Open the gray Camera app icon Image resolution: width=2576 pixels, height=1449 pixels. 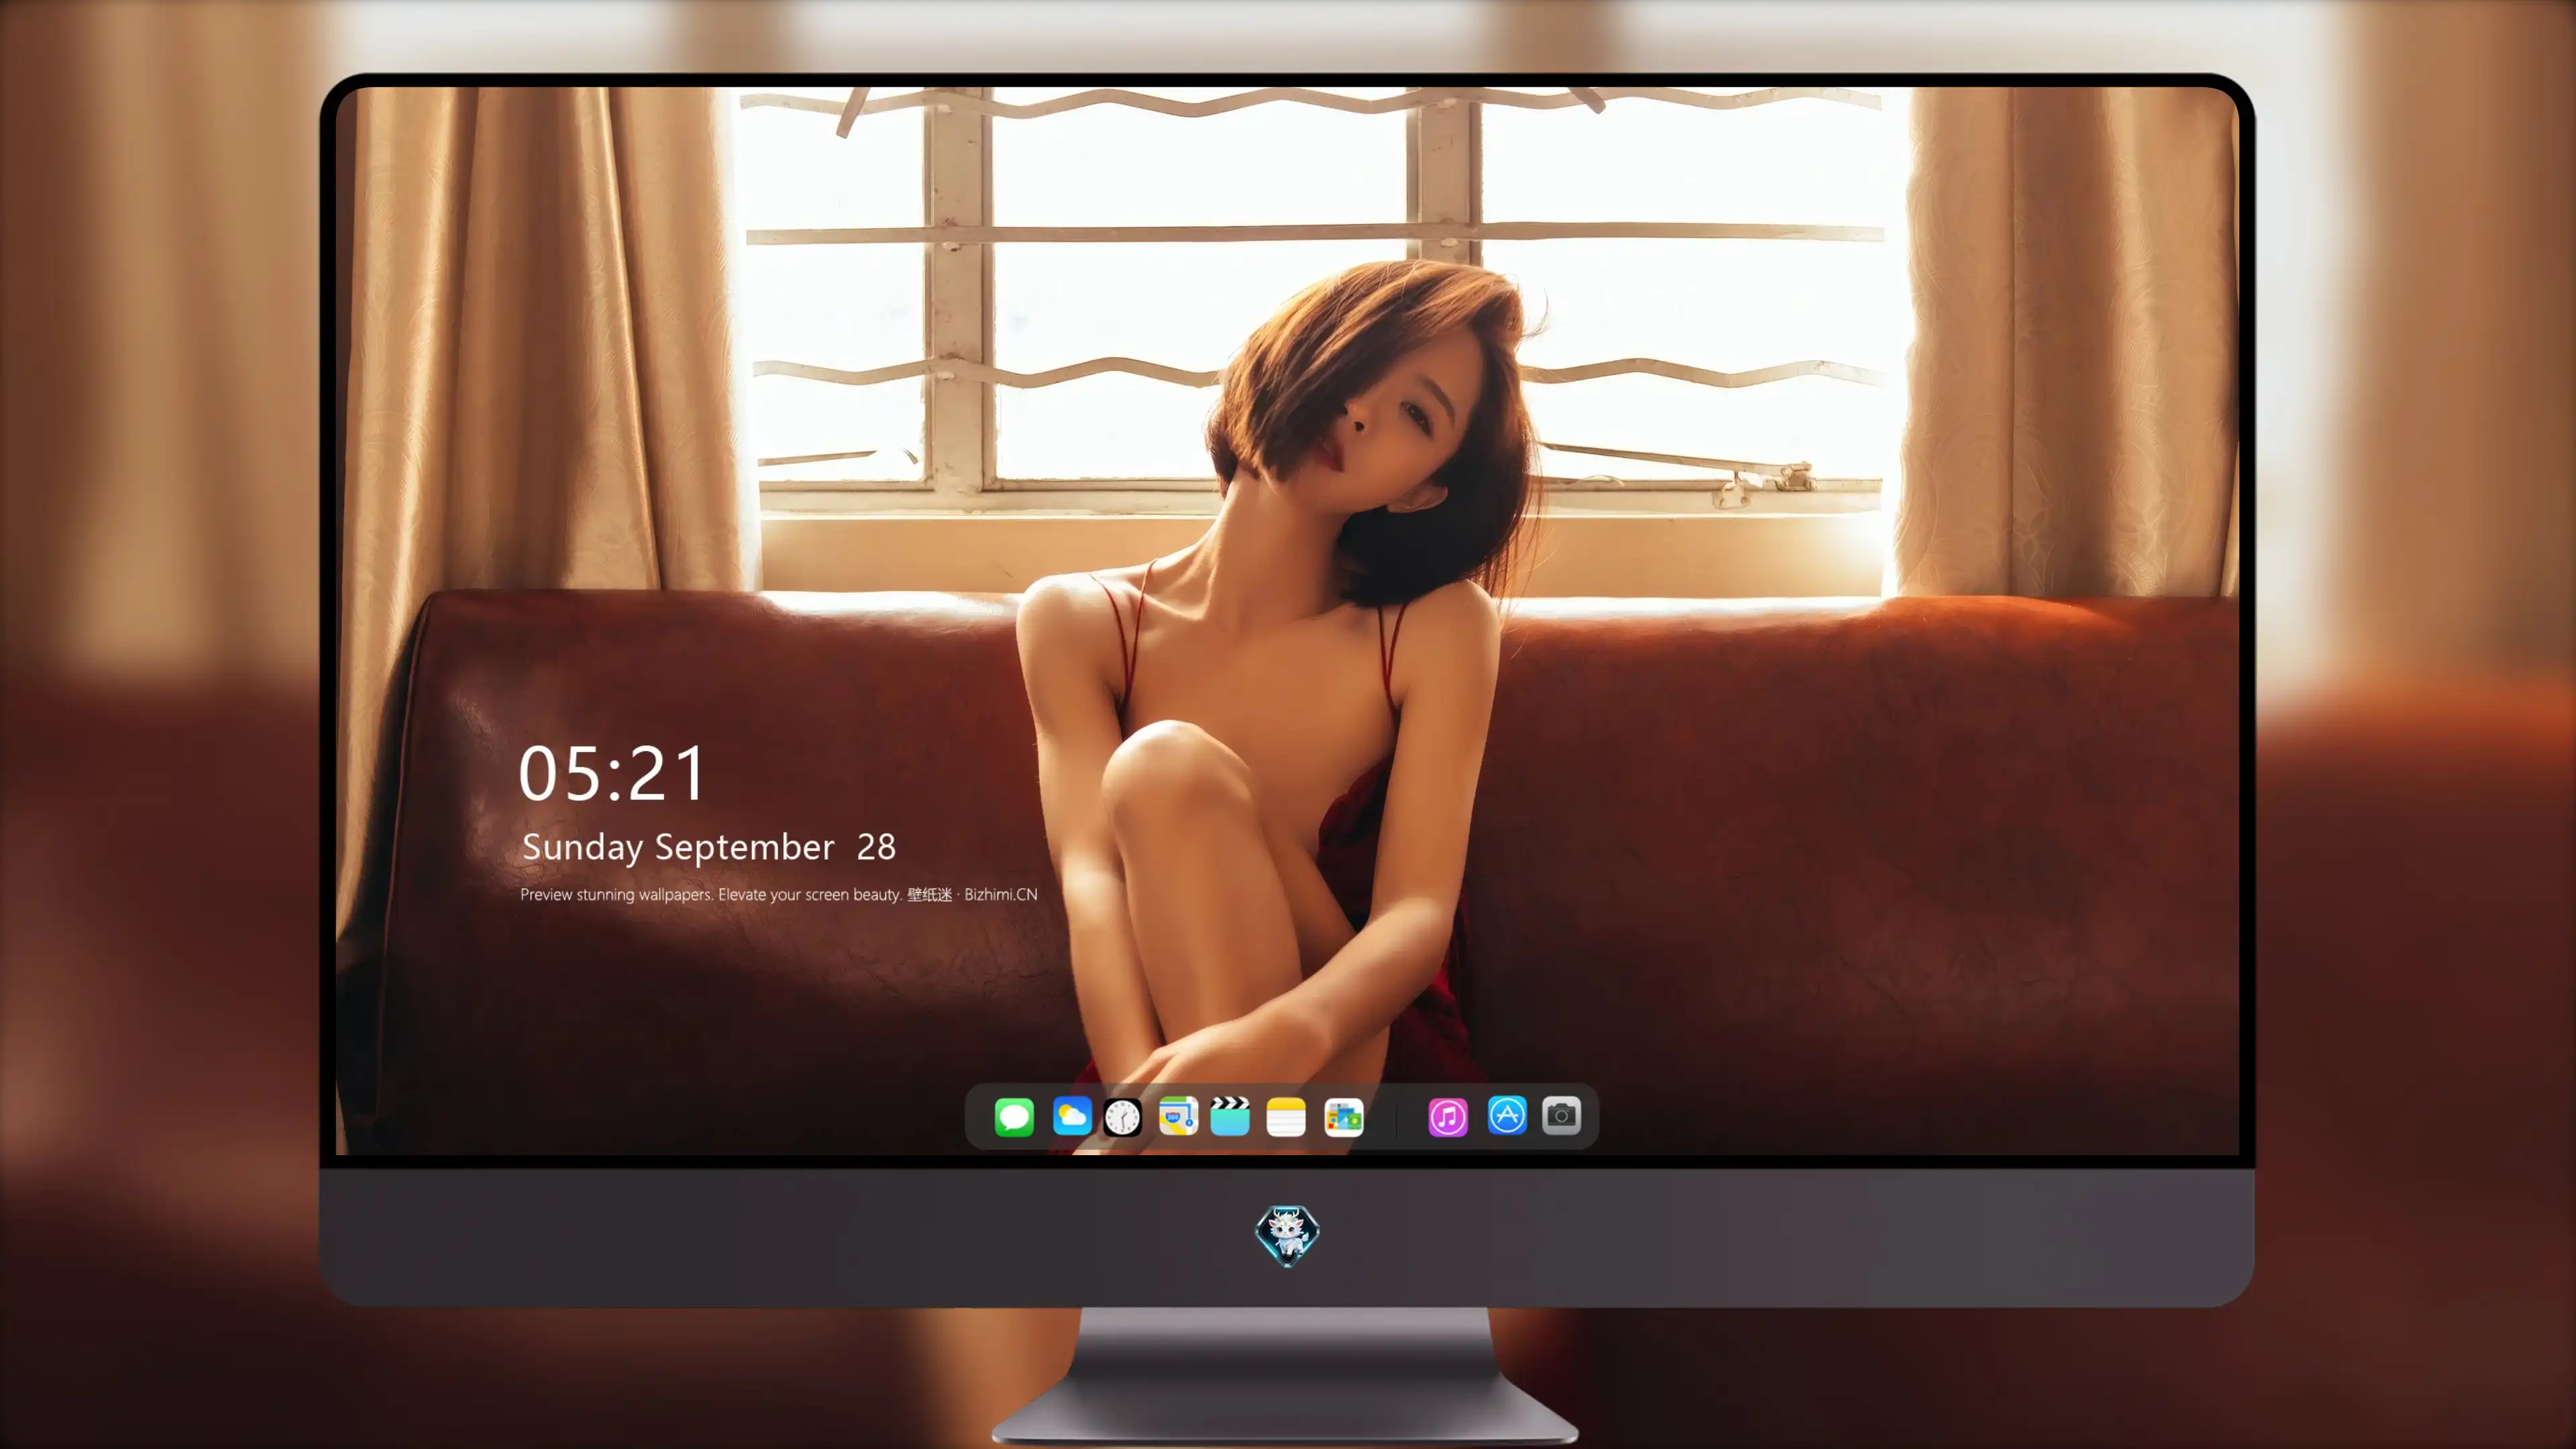click(x=1561, y=1115)
